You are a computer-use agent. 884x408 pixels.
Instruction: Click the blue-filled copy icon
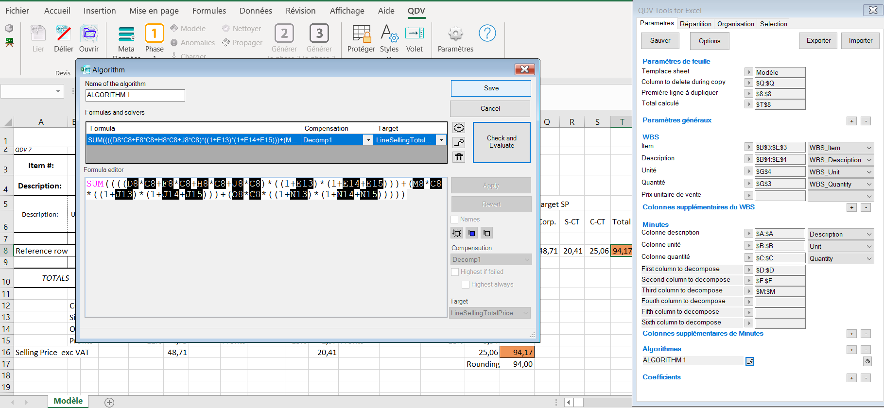click(x=472, y=233)
